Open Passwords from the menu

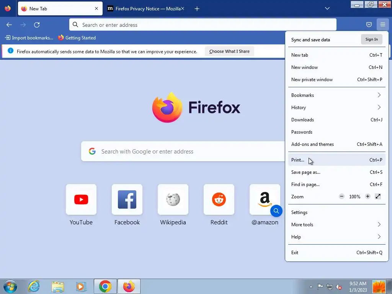336,132
